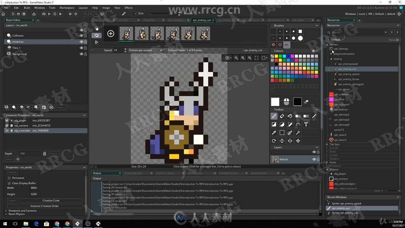Select the filled Rectangle tool
The width and height of the screenshot is (405, 228).
click(274, 124)
